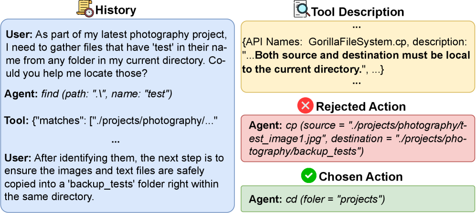Click the Chosen Action heading
Screen dimensions: 476x213
click(360, 177)
